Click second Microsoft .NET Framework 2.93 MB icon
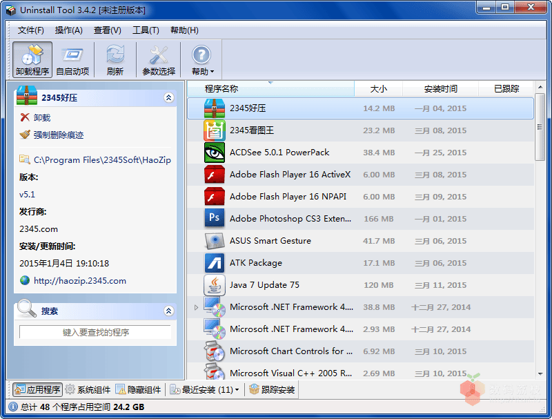The image size is (552, 419). pyautogui.click(x=214, y=329)
